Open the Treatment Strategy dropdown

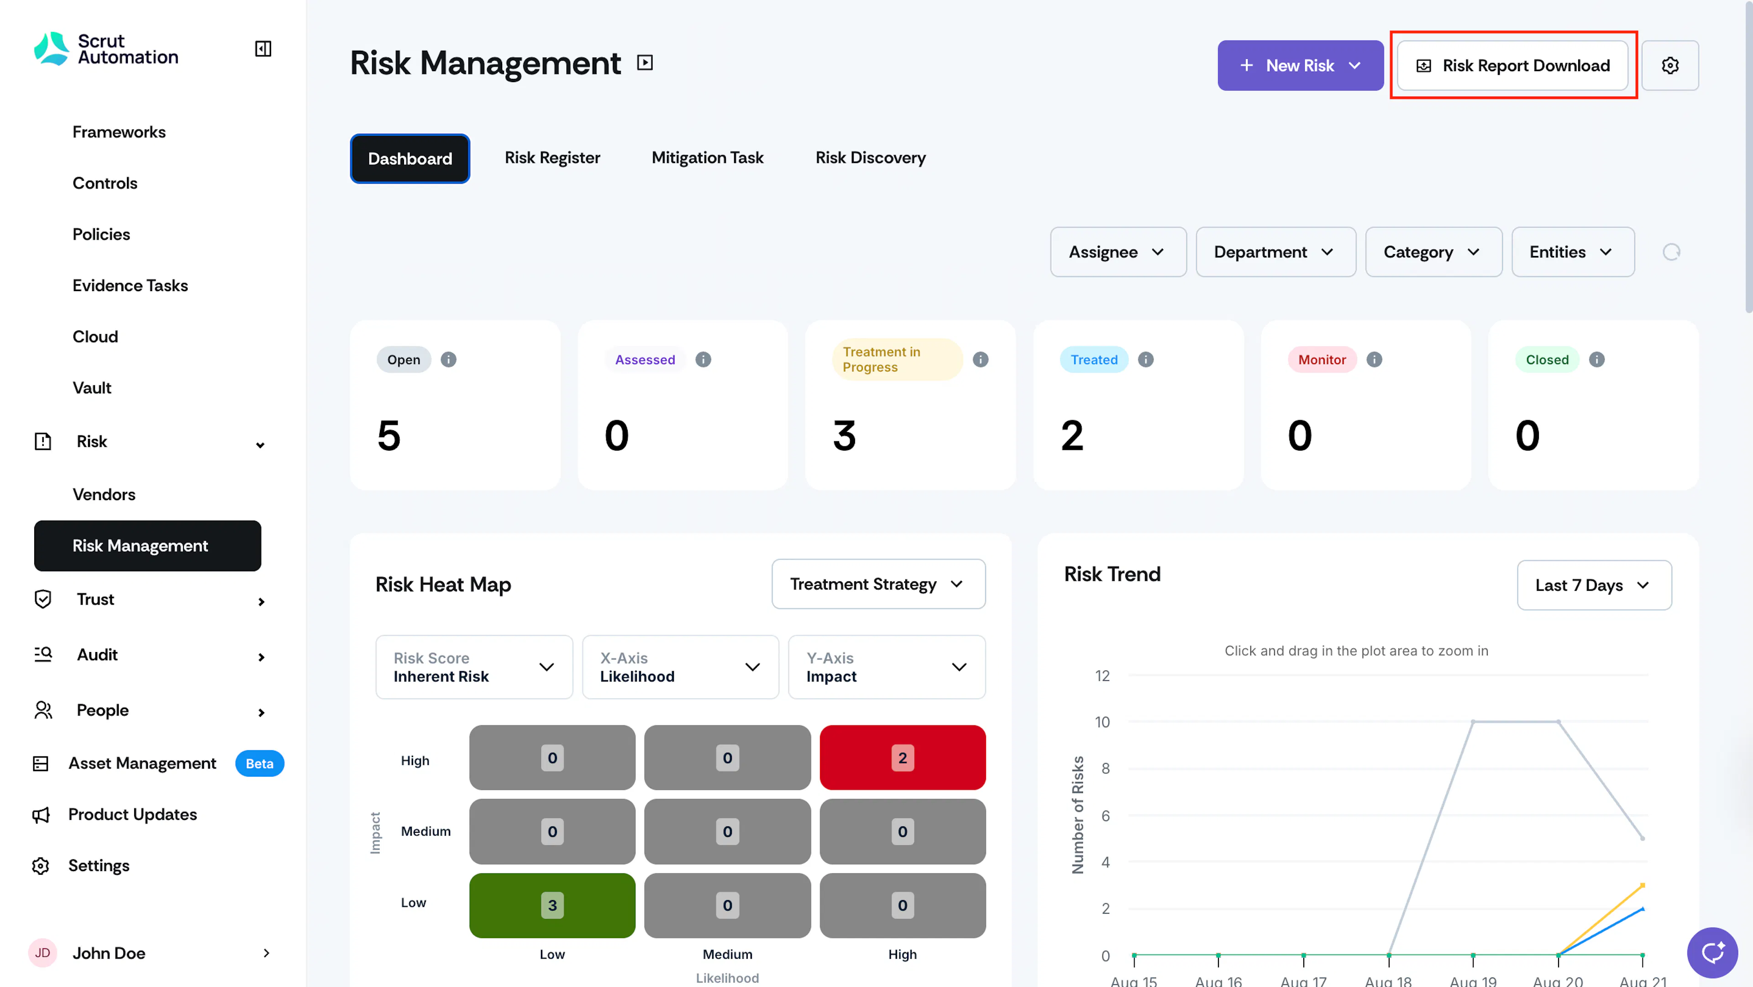point(878,585)
